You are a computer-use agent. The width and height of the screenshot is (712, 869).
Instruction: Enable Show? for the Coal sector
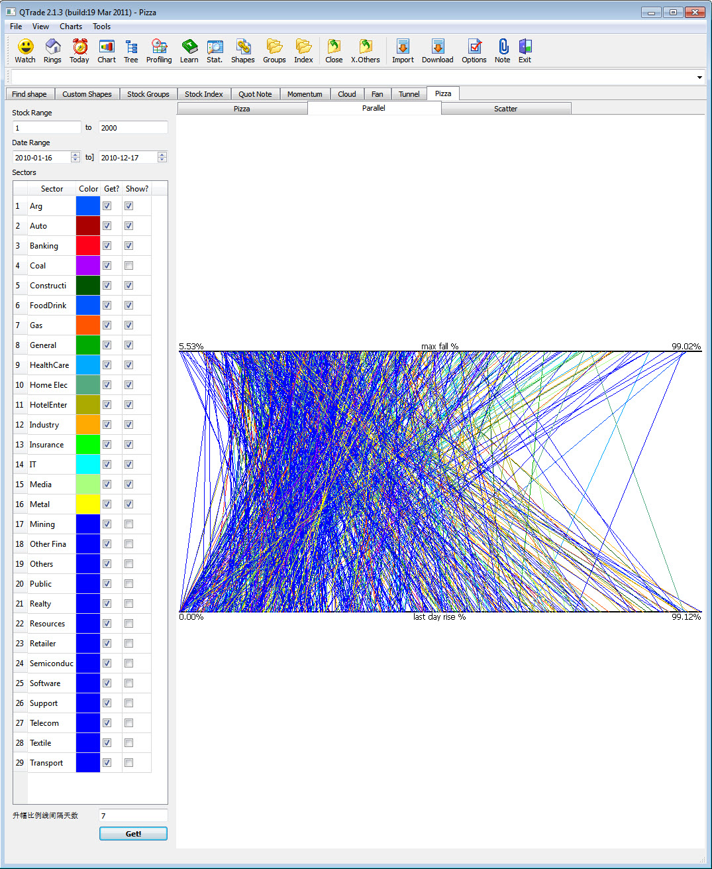click(128, 265)
